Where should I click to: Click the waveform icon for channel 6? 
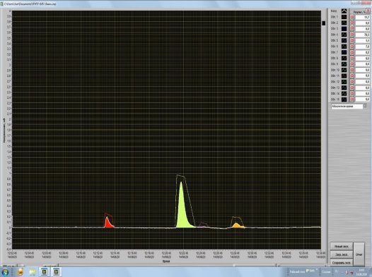pos(344,47)
